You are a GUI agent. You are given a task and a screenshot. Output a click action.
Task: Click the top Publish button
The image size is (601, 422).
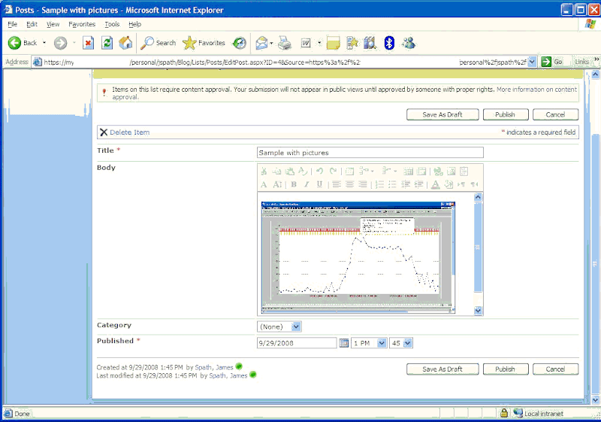click(505, 115)
